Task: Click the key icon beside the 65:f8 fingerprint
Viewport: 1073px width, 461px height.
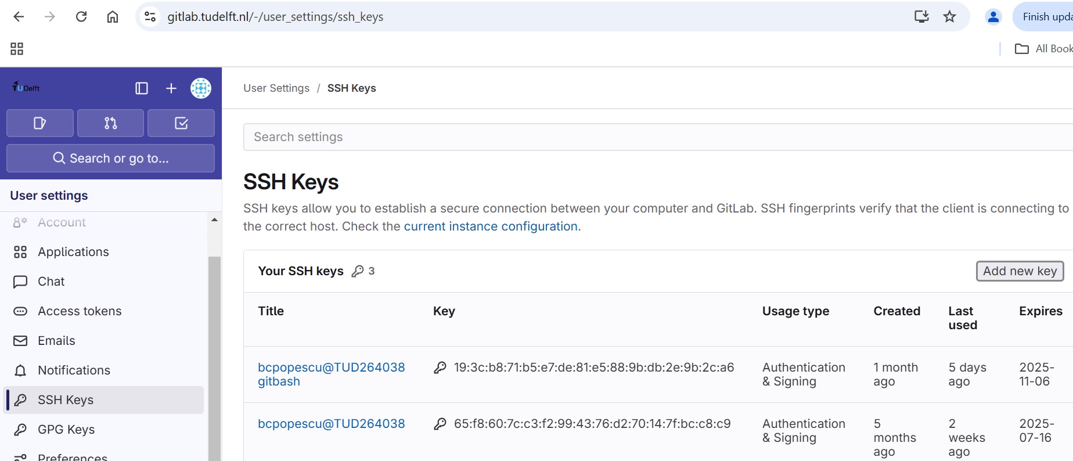Action: (440, 424)
